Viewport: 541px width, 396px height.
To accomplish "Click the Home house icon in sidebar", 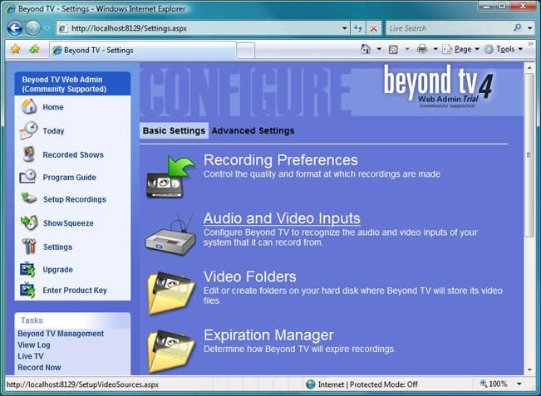I will point(29,106).
